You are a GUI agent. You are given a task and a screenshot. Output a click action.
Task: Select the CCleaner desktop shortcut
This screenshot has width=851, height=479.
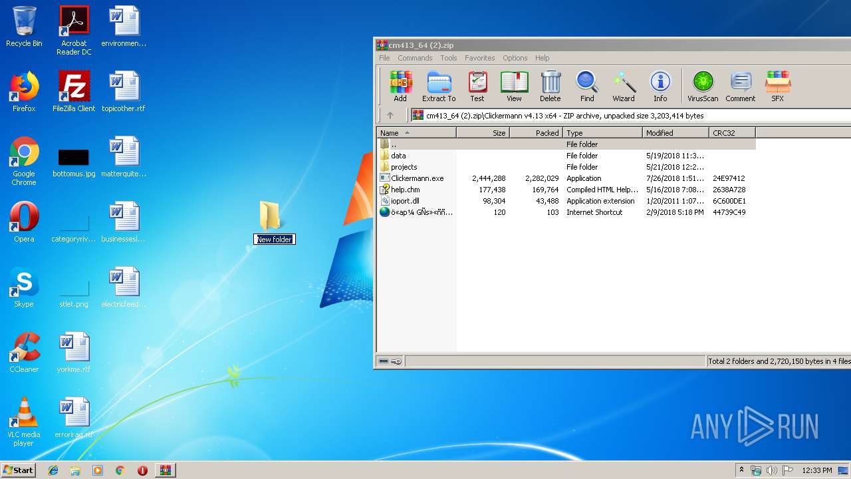click(24, 353)
